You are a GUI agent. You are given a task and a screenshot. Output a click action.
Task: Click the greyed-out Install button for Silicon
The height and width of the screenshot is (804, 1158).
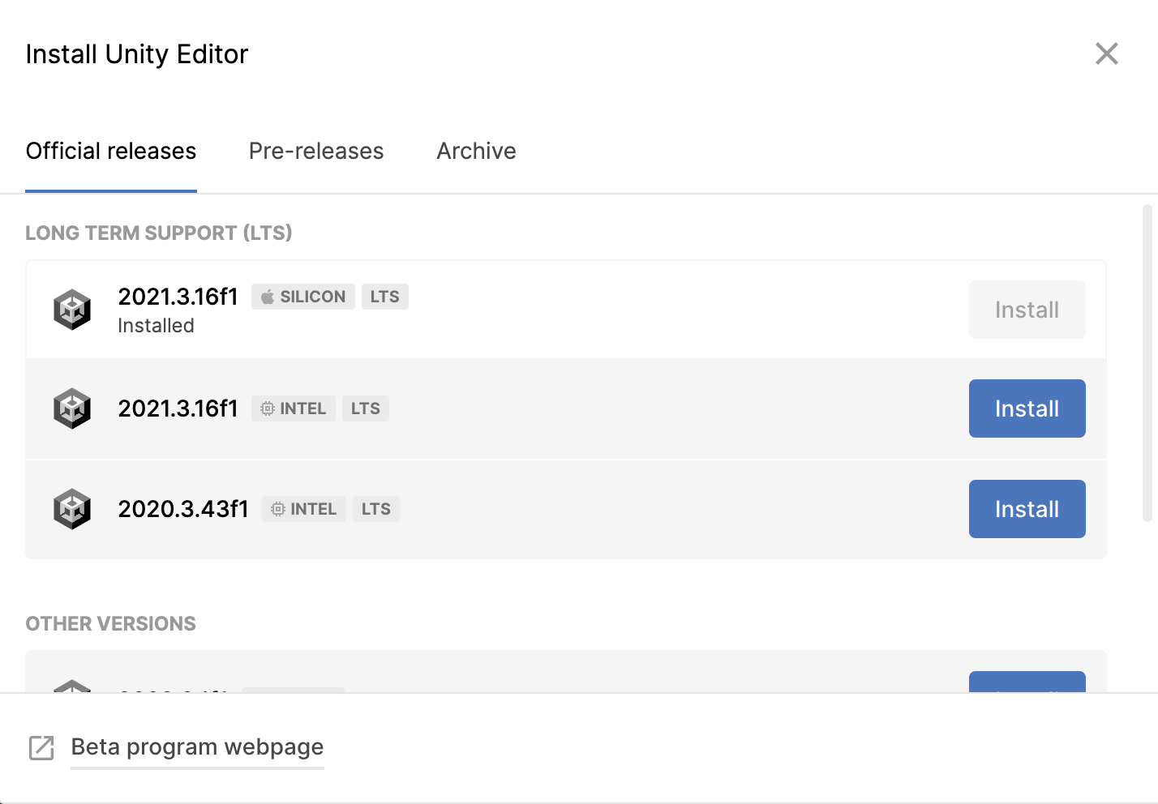pyautogui.click(x=1027, y=310)
